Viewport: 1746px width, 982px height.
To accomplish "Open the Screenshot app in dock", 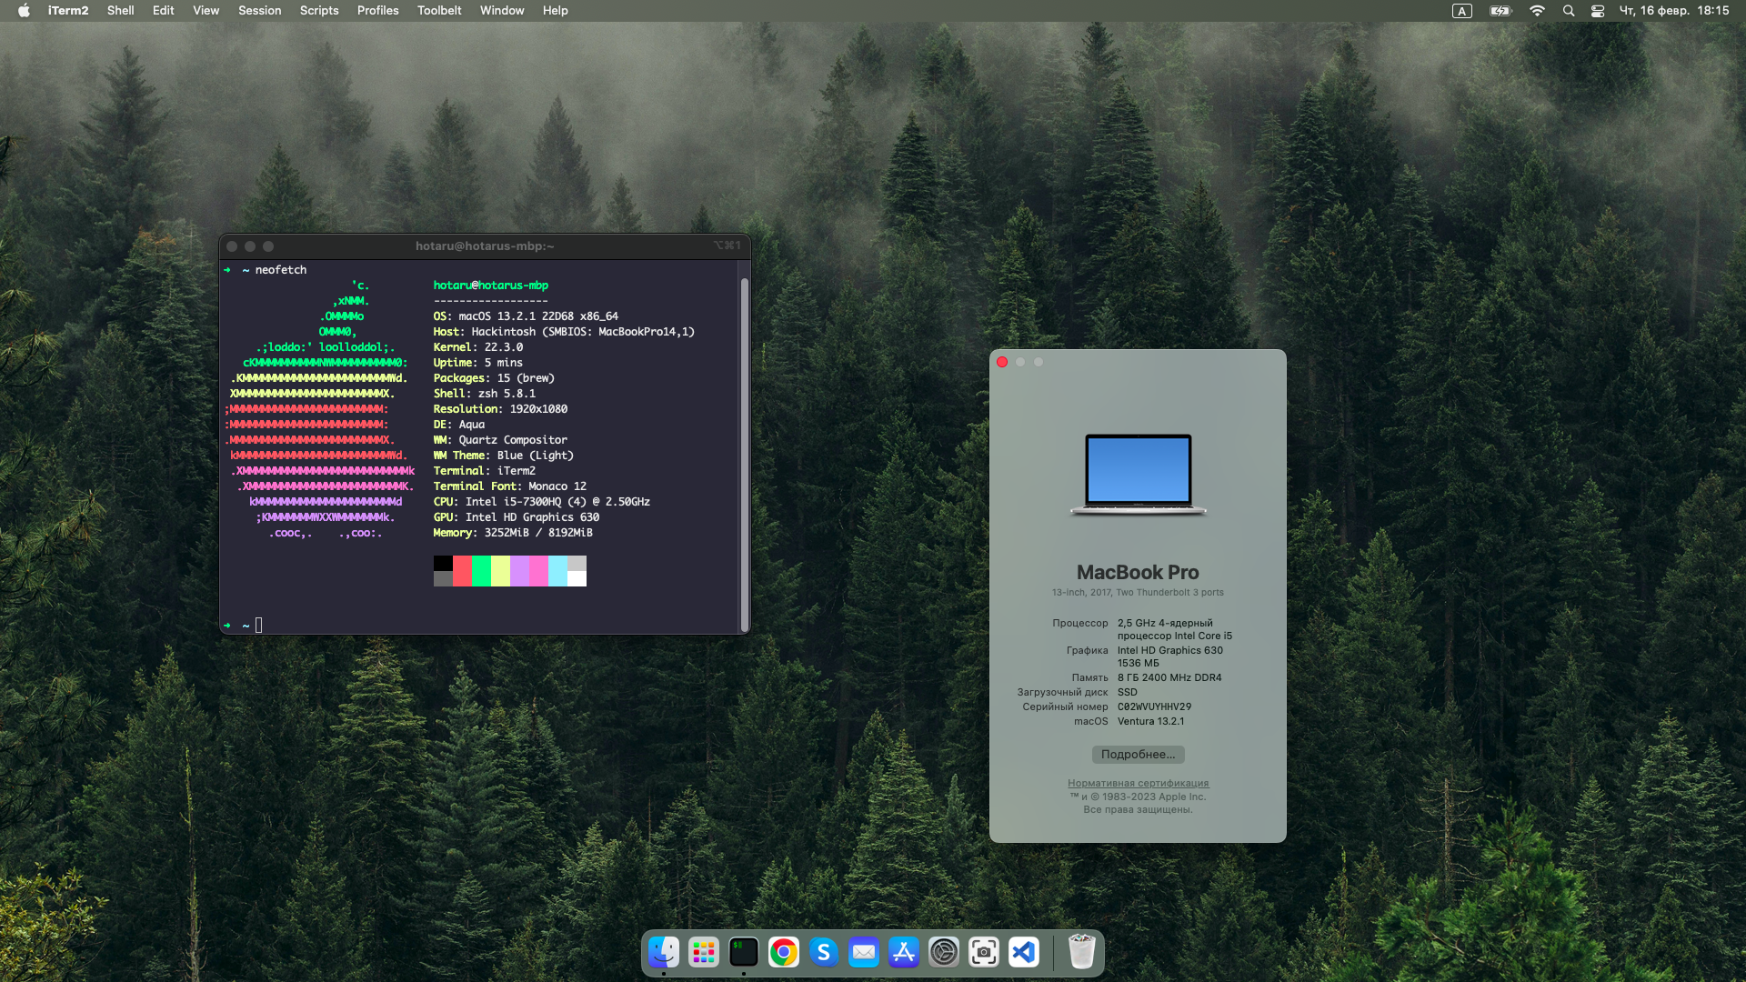I will click(x=983, y=952).
